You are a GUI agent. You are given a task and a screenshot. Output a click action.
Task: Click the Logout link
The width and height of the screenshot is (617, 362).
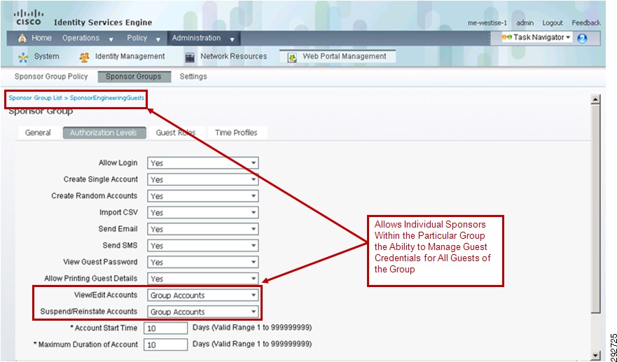[553, 23]
